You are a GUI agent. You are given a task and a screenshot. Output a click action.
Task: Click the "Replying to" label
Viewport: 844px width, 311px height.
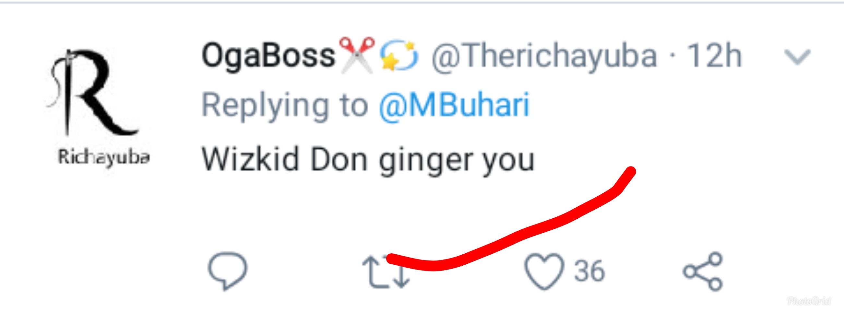[x=285, y=105]
